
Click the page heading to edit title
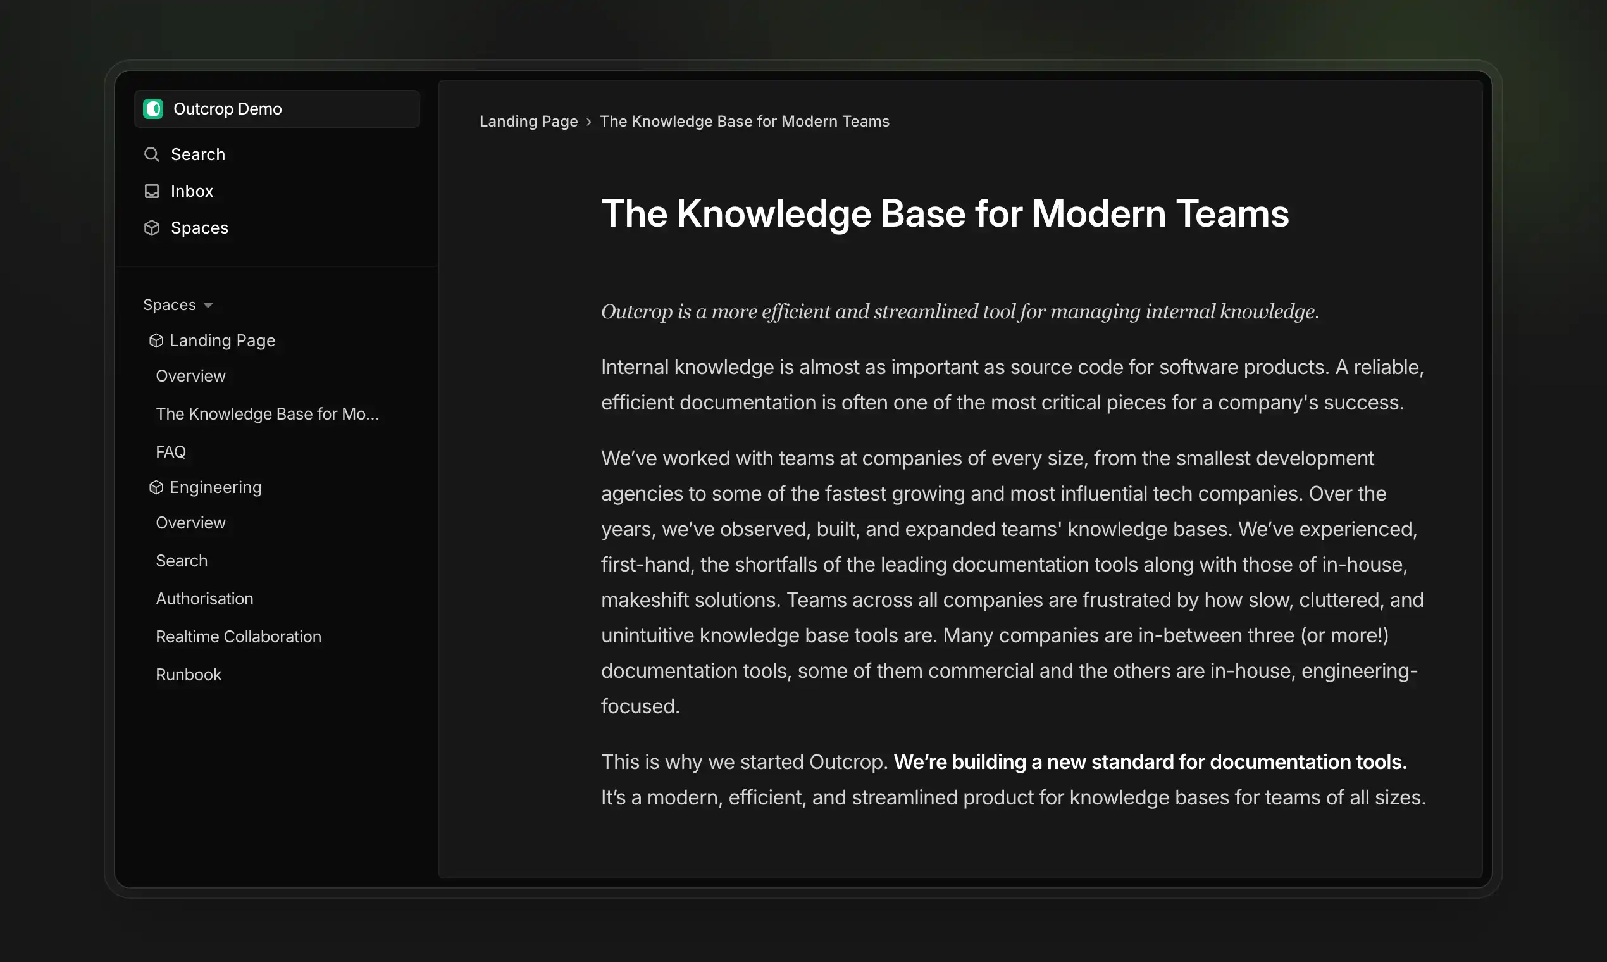click(x=944, y=214)
